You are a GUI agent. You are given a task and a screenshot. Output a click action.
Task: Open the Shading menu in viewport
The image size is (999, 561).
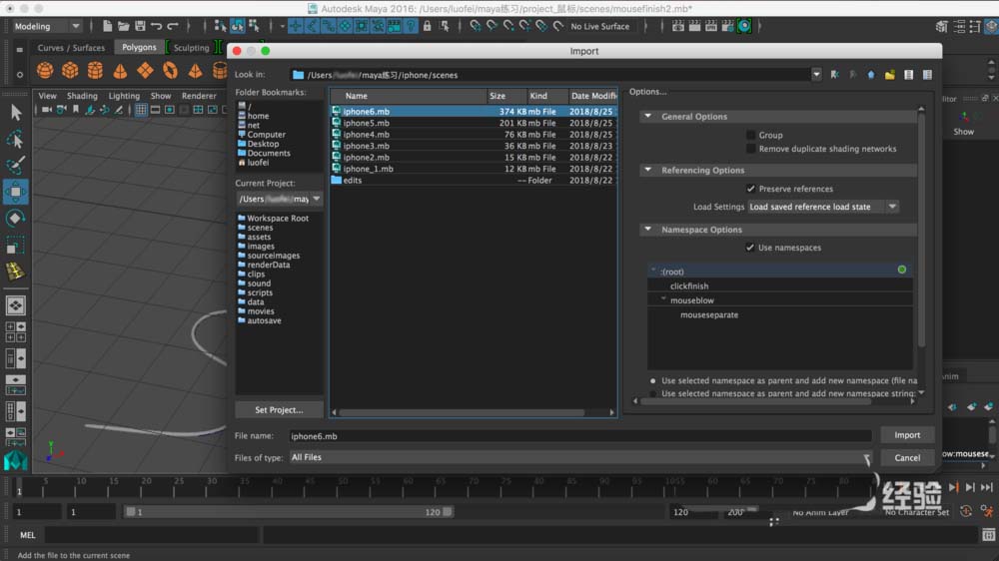pyautogui.click(x=82, y=96)
